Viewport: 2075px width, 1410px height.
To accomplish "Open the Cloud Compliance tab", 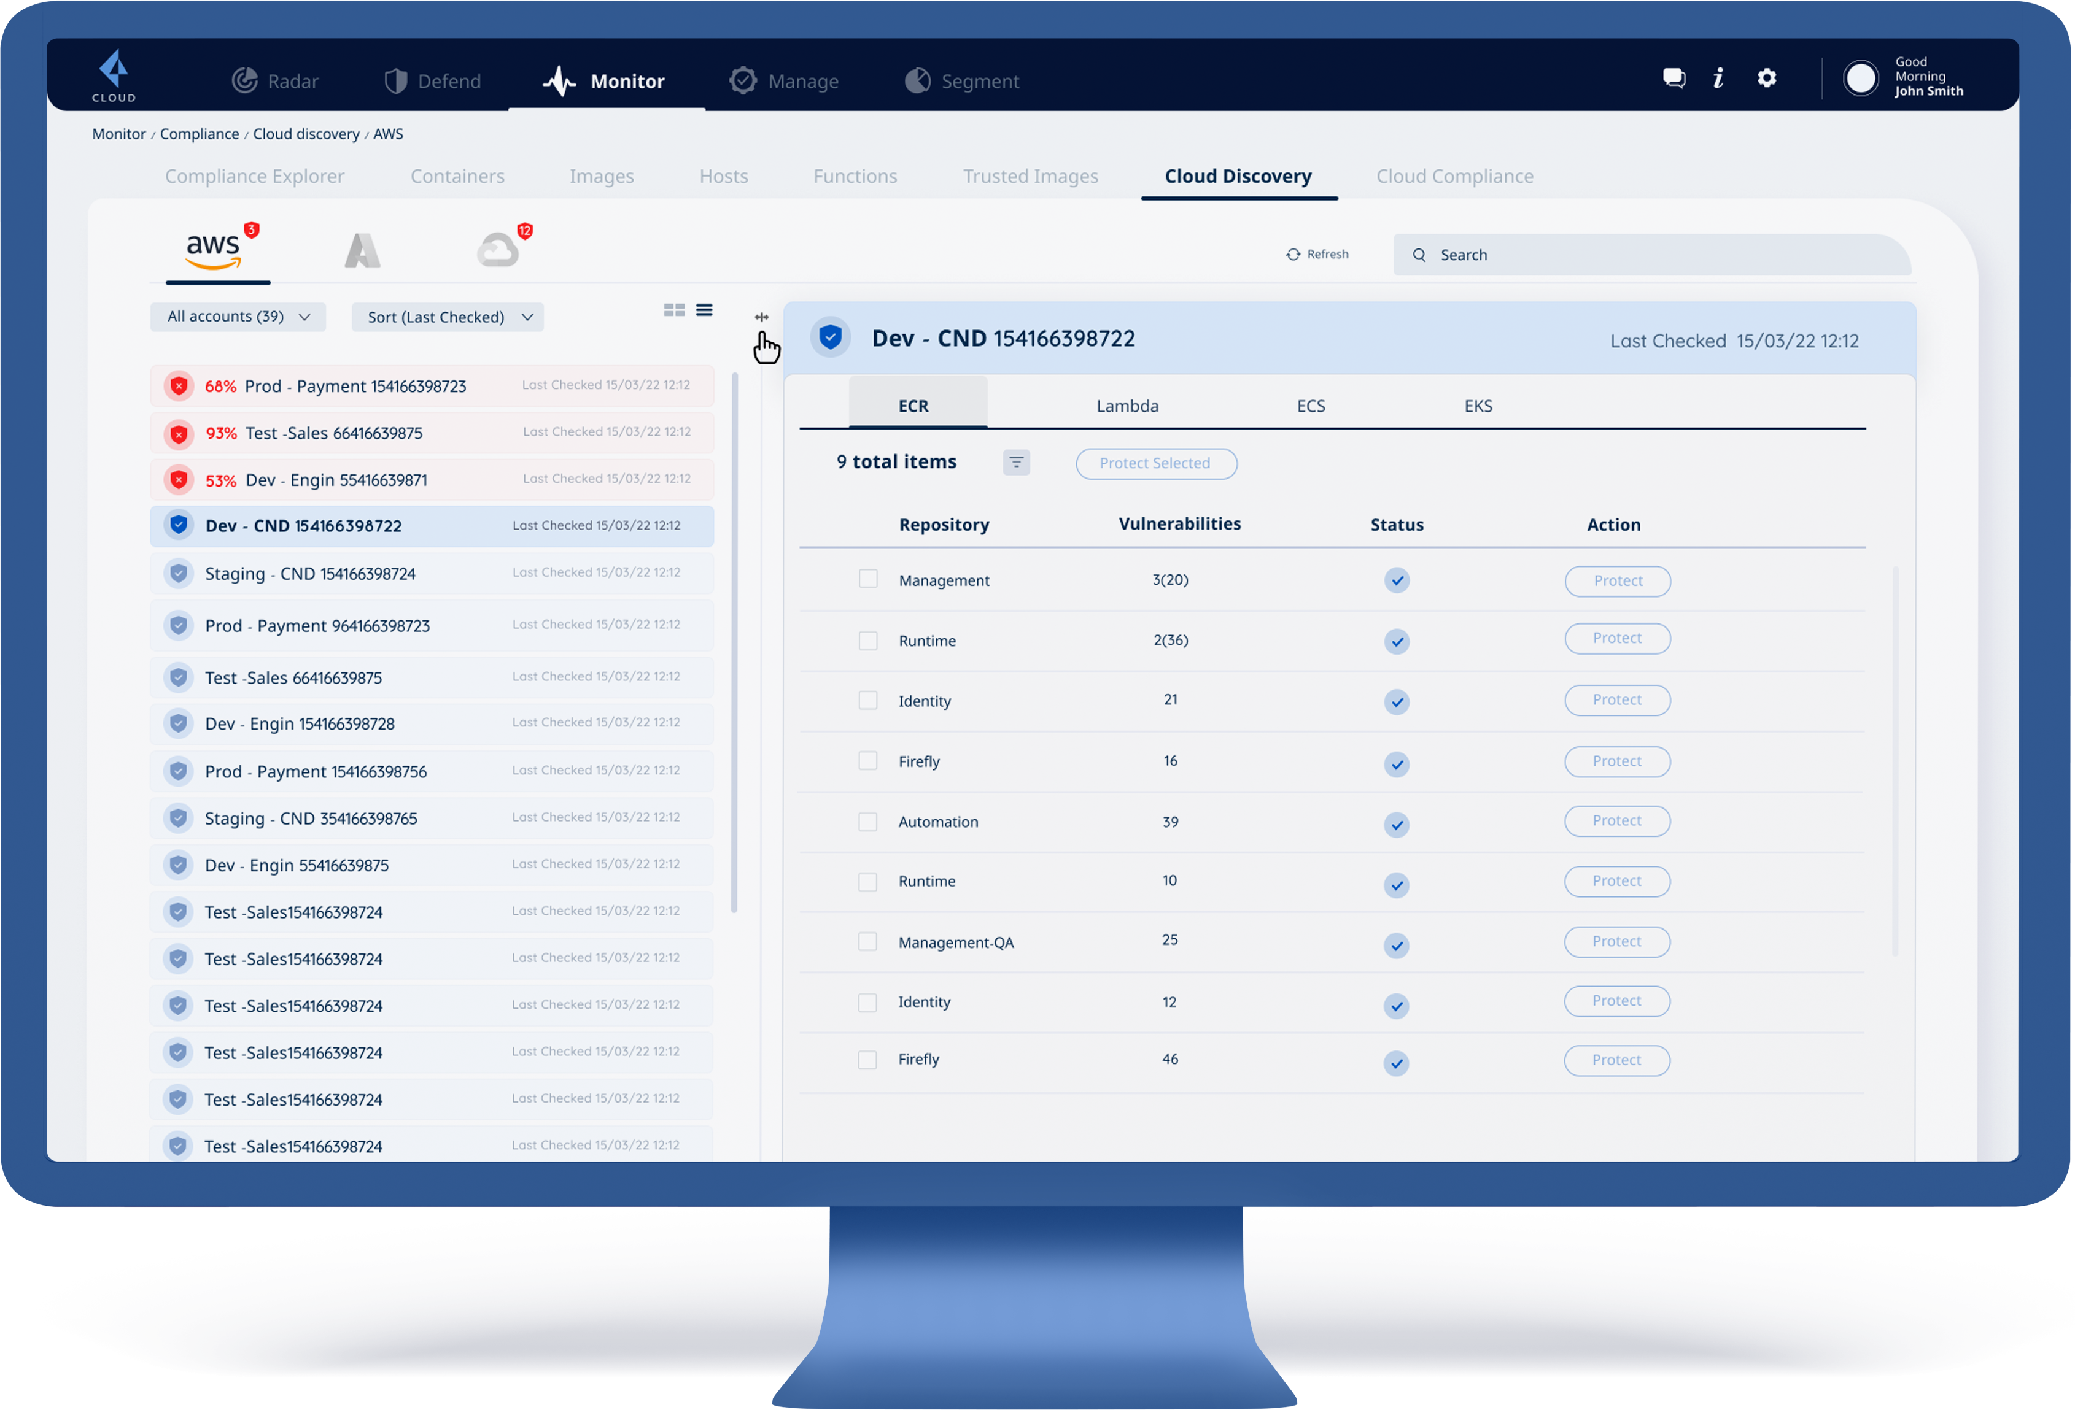I will click(x=1454, y=177).
